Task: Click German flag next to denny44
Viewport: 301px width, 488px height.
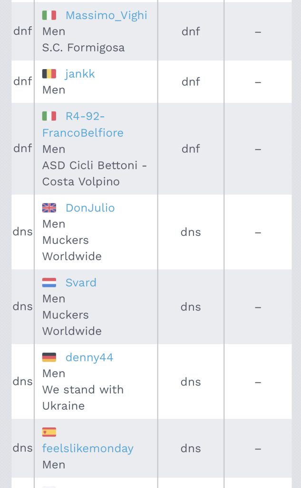Action: [x=49, y=357]
